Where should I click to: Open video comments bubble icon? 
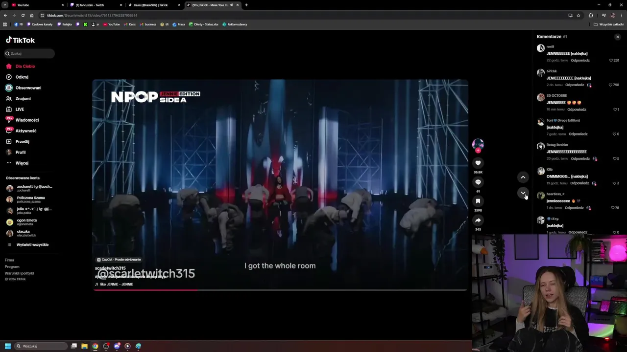tap(478, 182)
